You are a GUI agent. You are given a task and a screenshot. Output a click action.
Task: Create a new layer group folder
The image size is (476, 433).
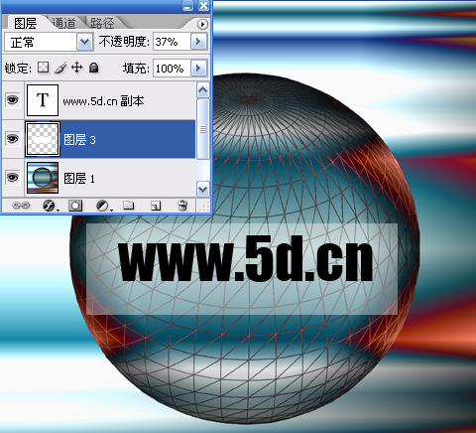coord(128,206)
